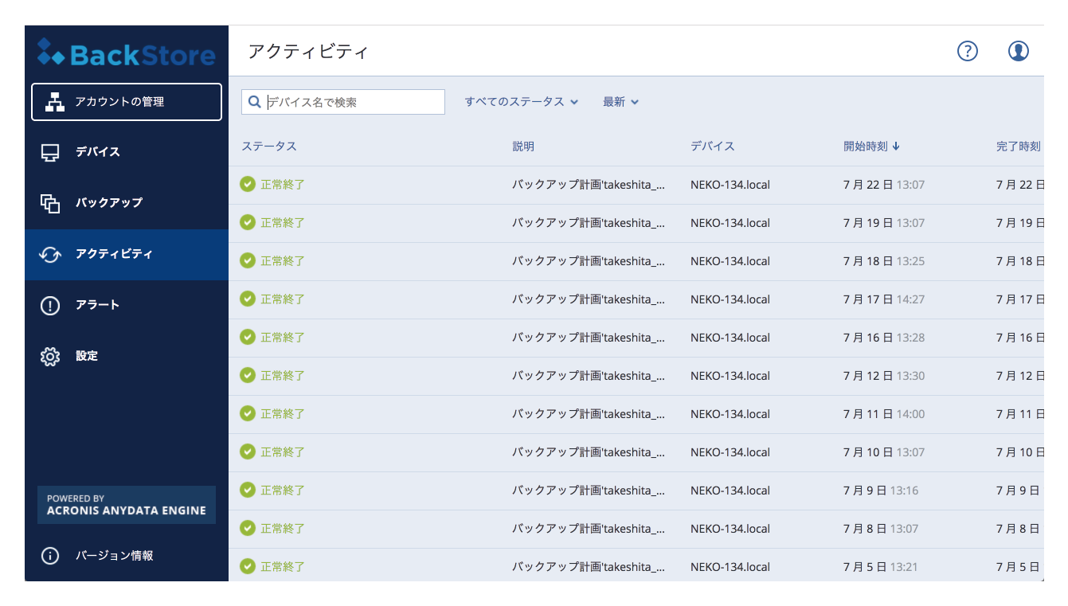Open the user account profile icon
The width and height of the screenshot is (1068, 606).
click(1019, 51)
